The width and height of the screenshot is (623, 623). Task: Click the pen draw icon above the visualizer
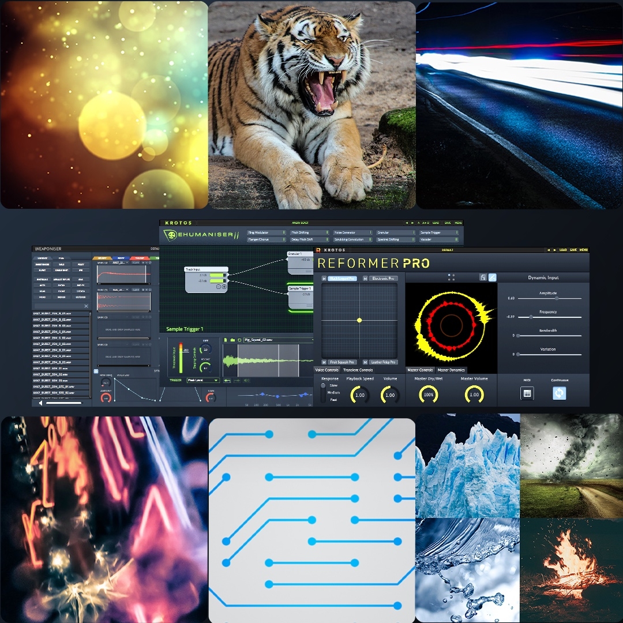pos(492,277)
